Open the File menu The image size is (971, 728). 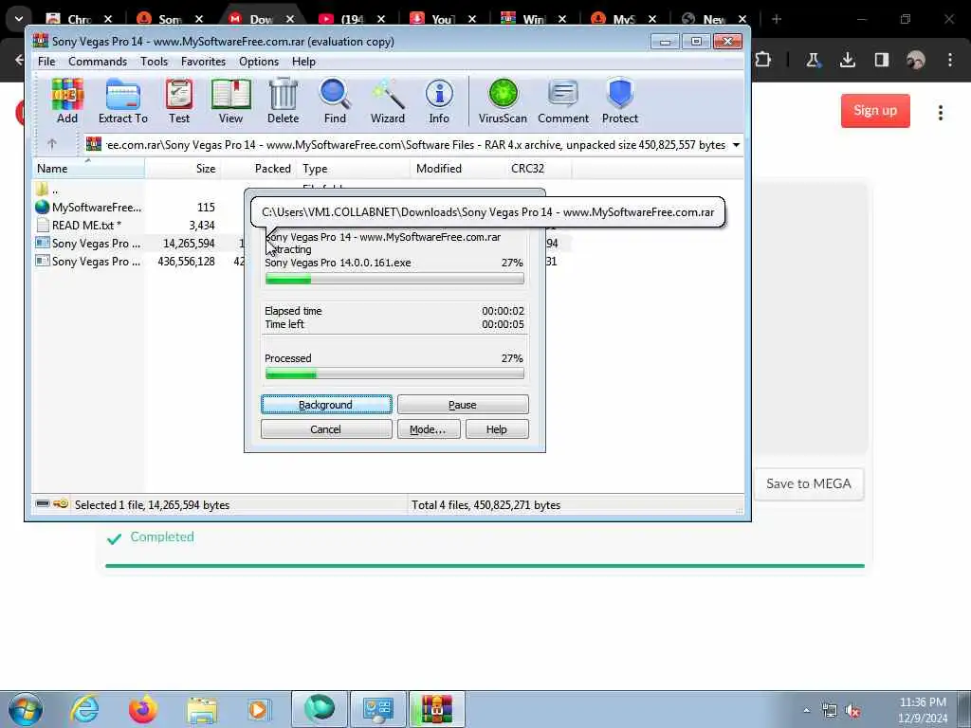(46, 62)
